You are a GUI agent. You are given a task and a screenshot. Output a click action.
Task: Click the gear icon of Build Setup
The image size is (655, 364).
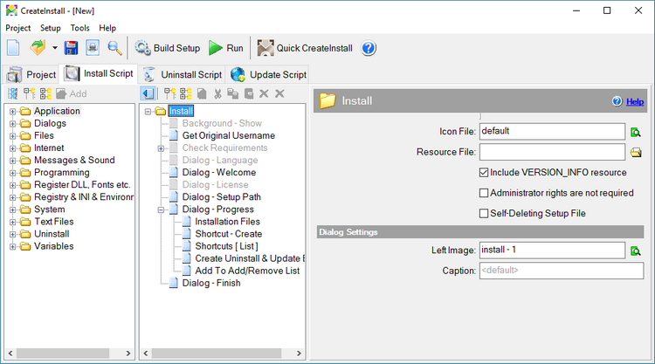point(142,48)
